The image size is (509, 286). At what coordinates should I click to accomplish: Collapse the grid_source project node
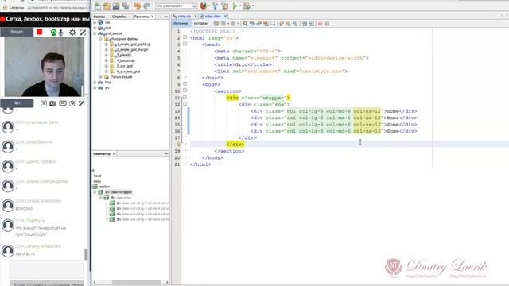click(95, 33)
